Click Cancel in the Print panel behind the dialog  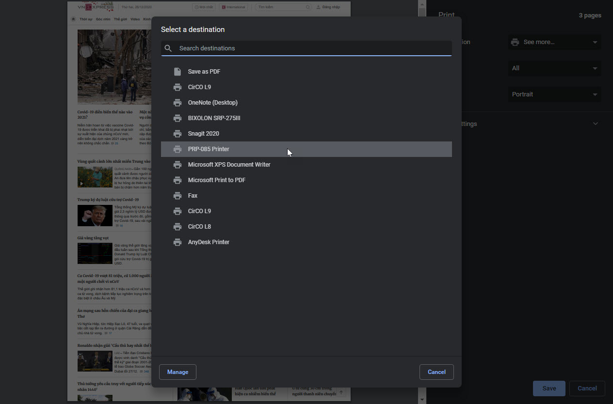587,388
